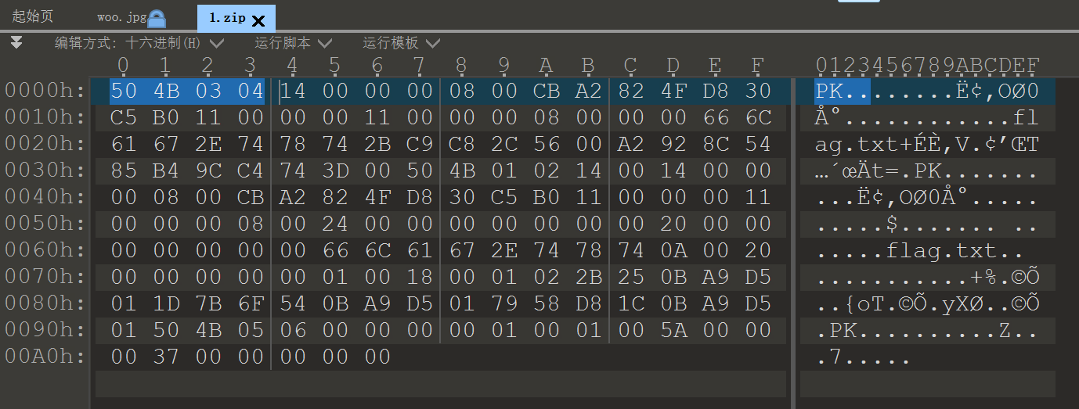Click byte 14 after selected header bytes
The width and height of the screenshot is (1079, 409).
pyautogui.click(x=293, y=91)
